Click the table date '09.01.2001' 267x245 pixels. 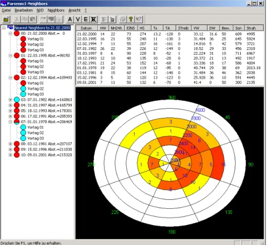(87, 82)
